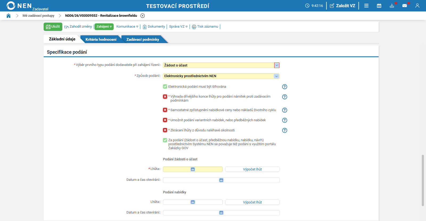Viewport: 426px width, 221px height.
Task: Click Výpočet lhůt for podání nabídky
Action: point(252,202)
